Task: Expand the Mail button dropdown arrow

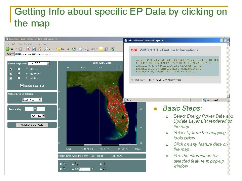Action: coord(83,49)
